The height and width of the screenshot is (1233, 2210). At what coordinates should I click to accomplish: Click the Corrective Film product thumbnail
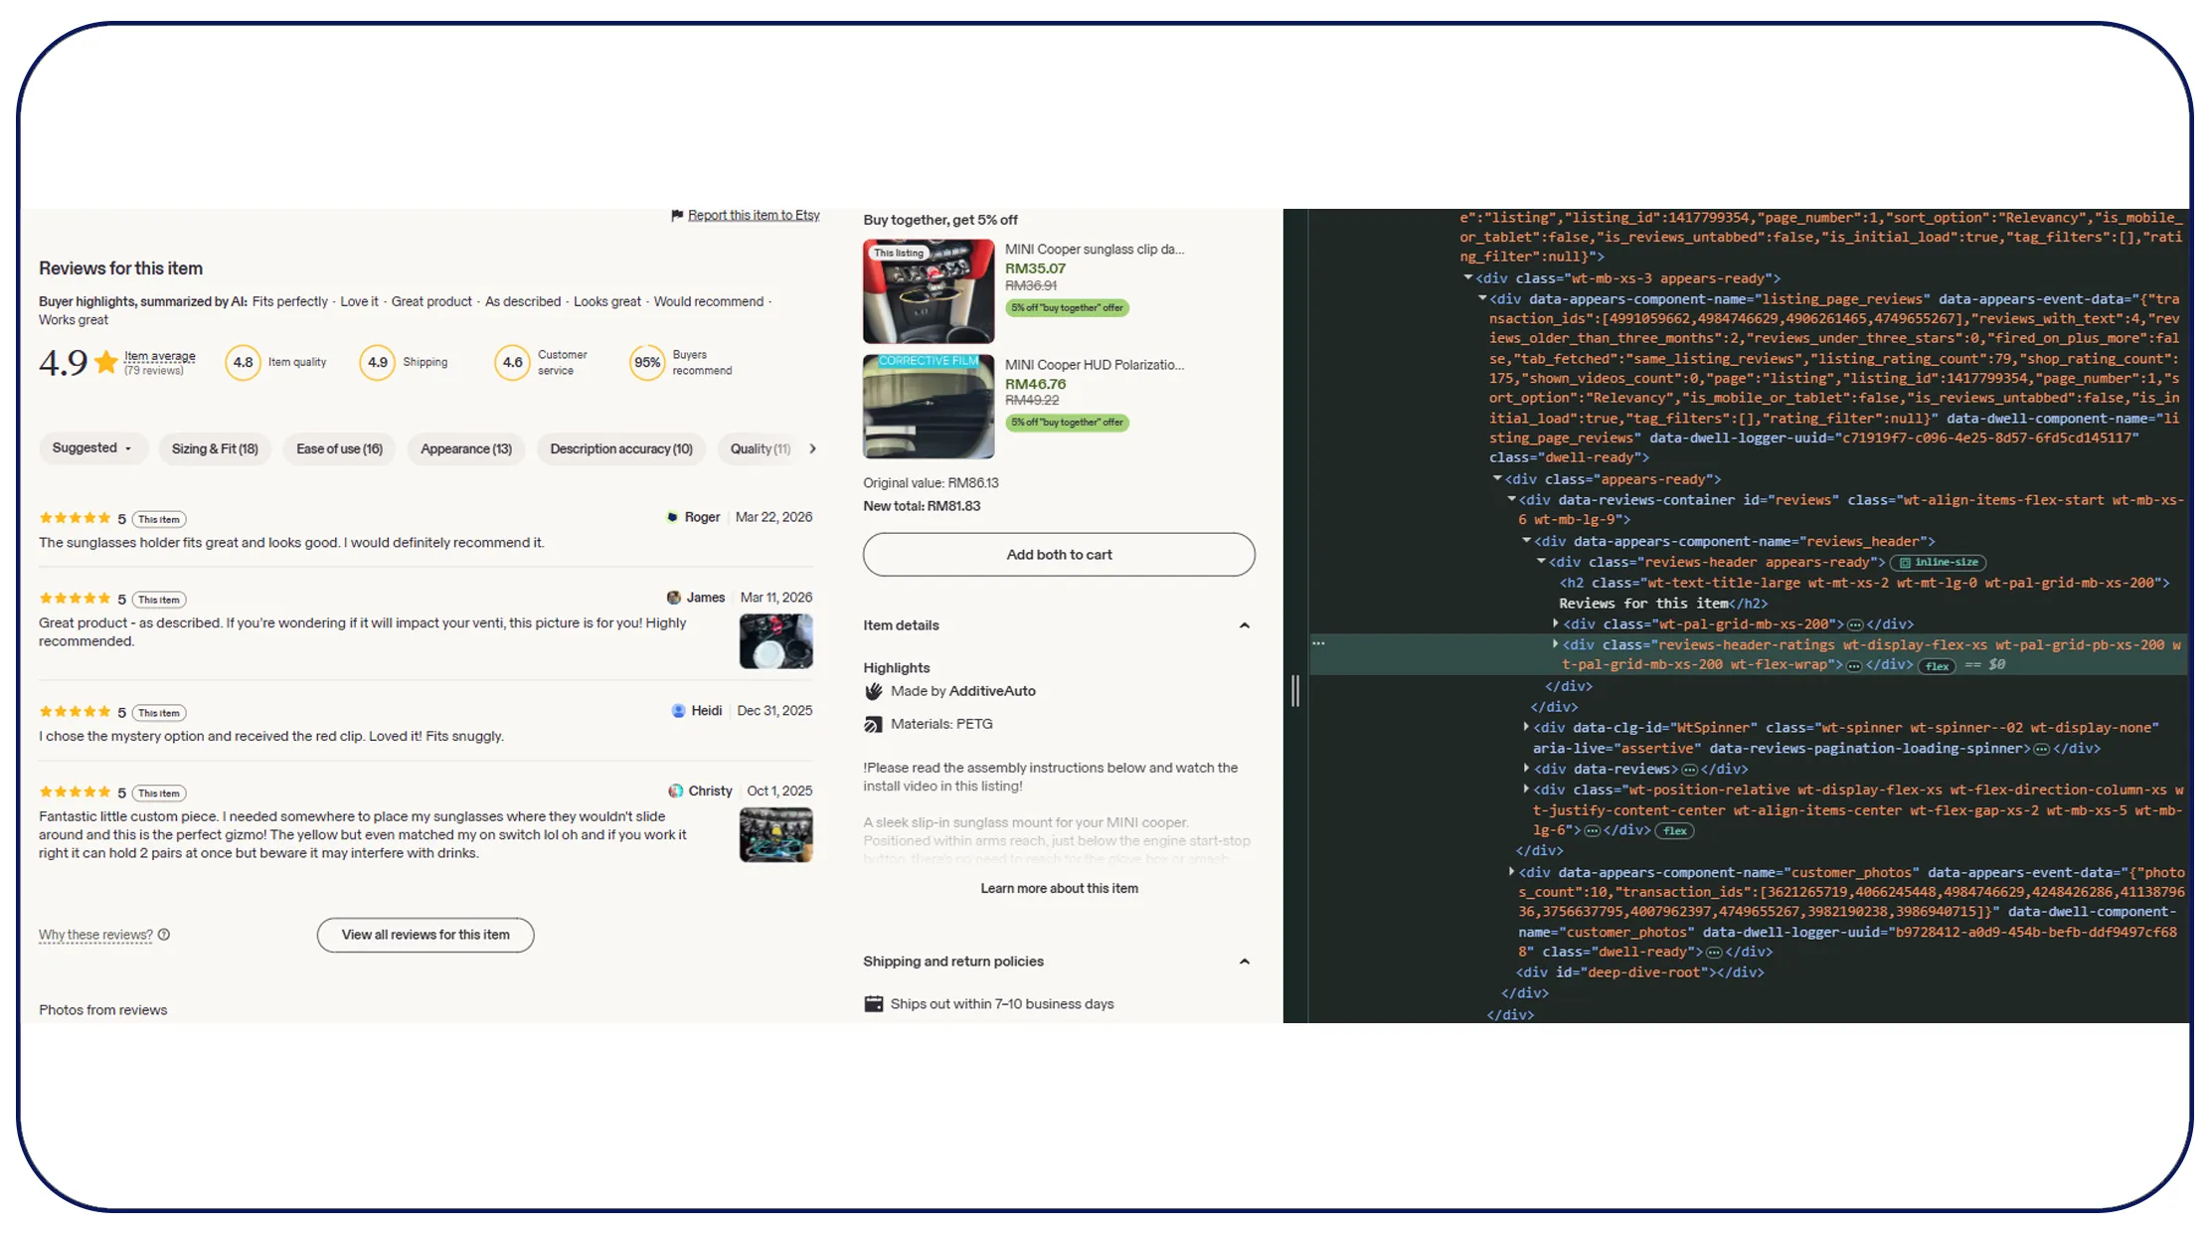coord(929,407)
